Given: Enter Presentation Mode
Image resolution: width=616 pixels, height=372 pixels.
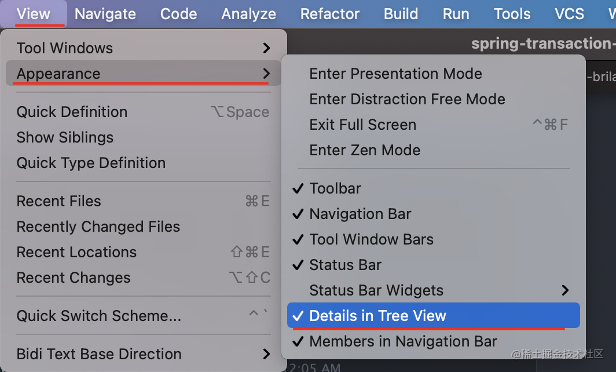Looking at the screenshot, I should point(395,74).
